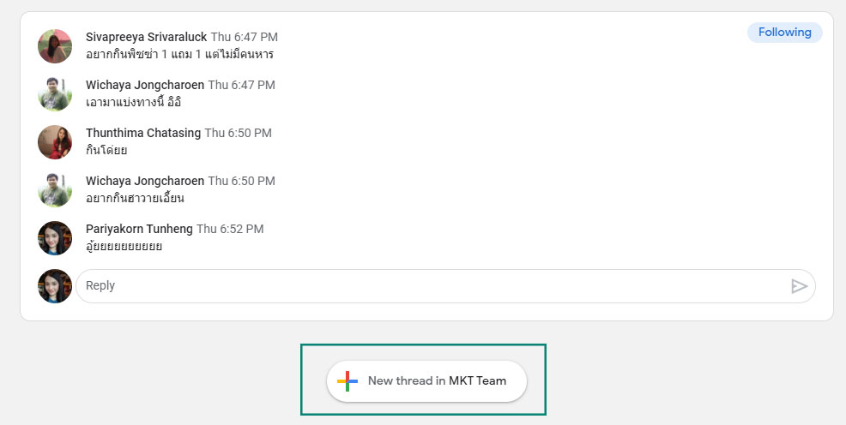Select the pizza 1 แถม 1 message text
The height and width of the screenshot is (425, 846).
tap(179, 54)
